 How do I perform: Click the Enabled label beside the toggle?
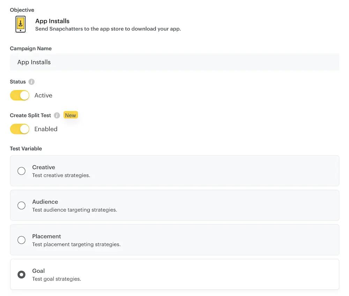(46, 129)
